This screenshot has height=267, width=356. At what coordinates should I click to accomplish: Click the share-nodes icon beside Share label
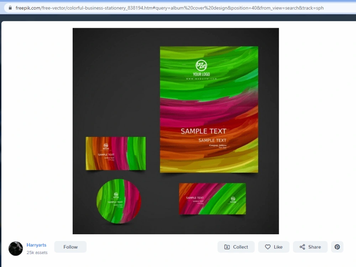(303, 247)
